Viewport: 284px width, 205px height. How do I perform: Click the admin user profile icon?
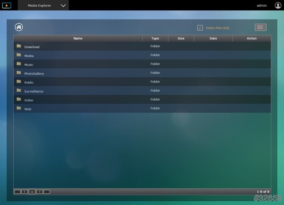click(x=278, y=5)
